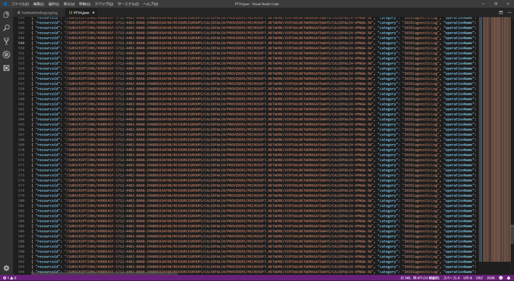Click line number 545 in the gutter
Screen dimensions: 514x281
click(21, 23)
